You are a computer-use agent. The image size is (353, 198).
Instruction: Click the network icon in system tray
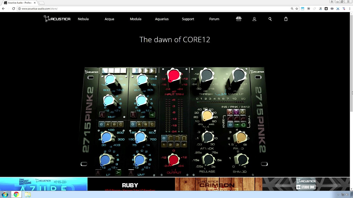click(343, 195)
